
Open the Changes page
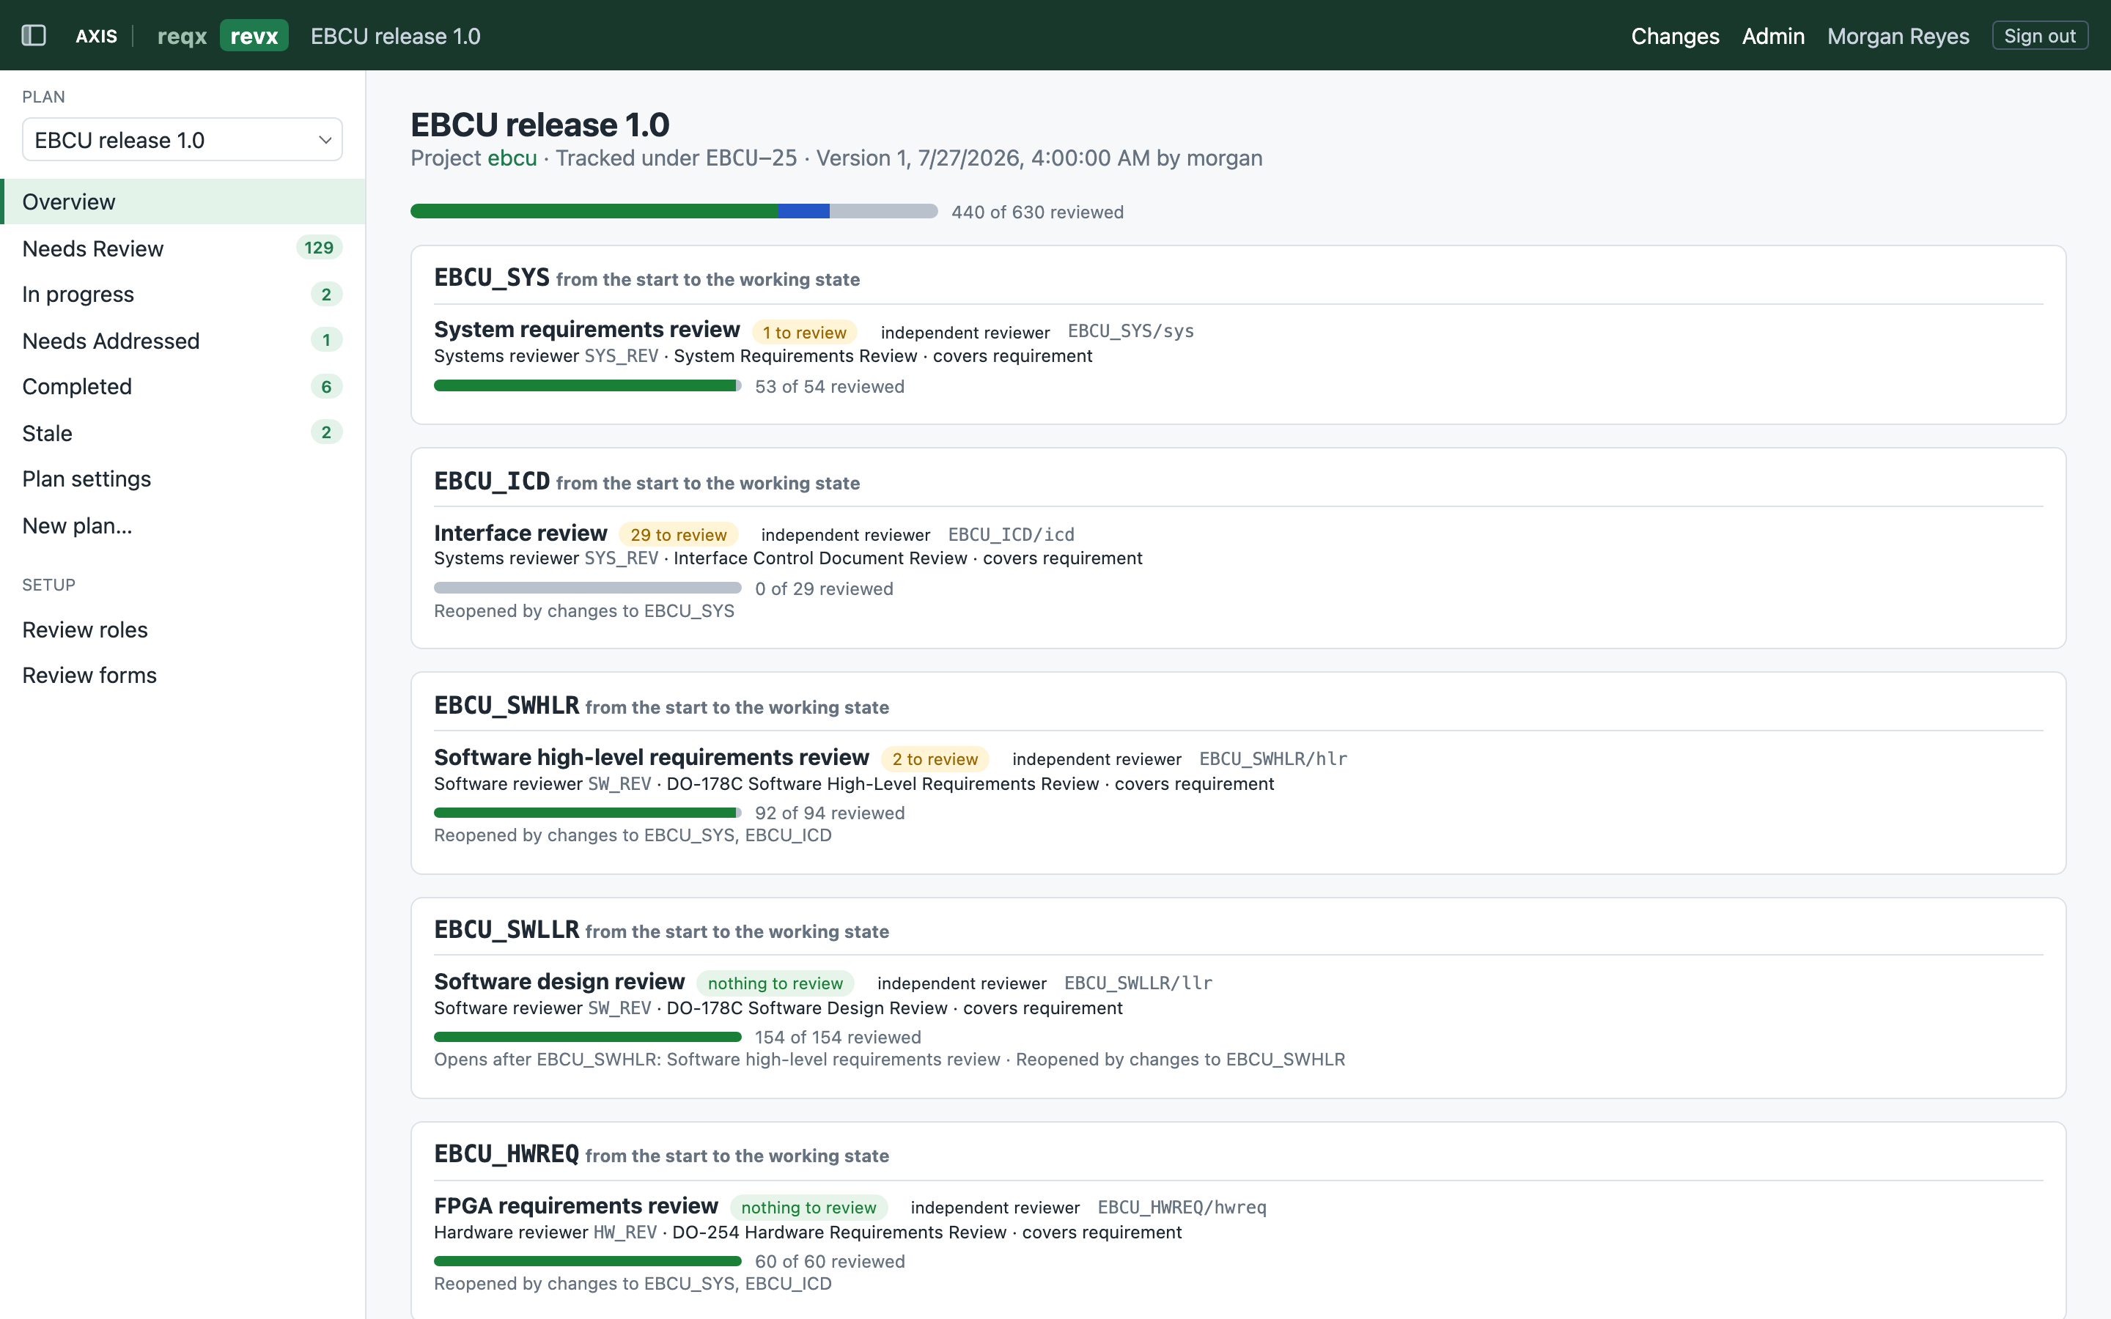coord(1675,36)
